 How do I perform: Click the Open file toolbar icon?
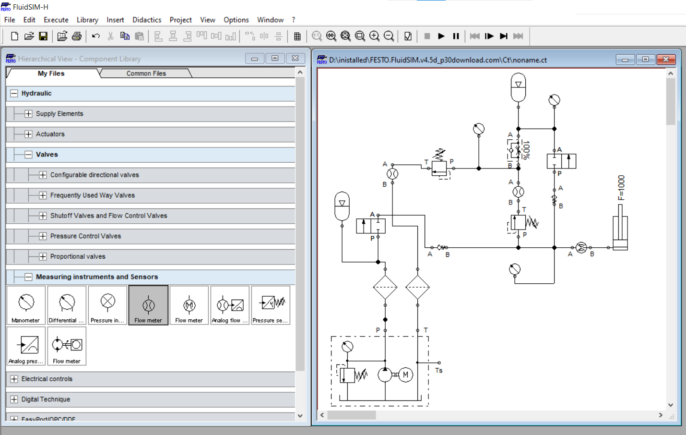29,36
